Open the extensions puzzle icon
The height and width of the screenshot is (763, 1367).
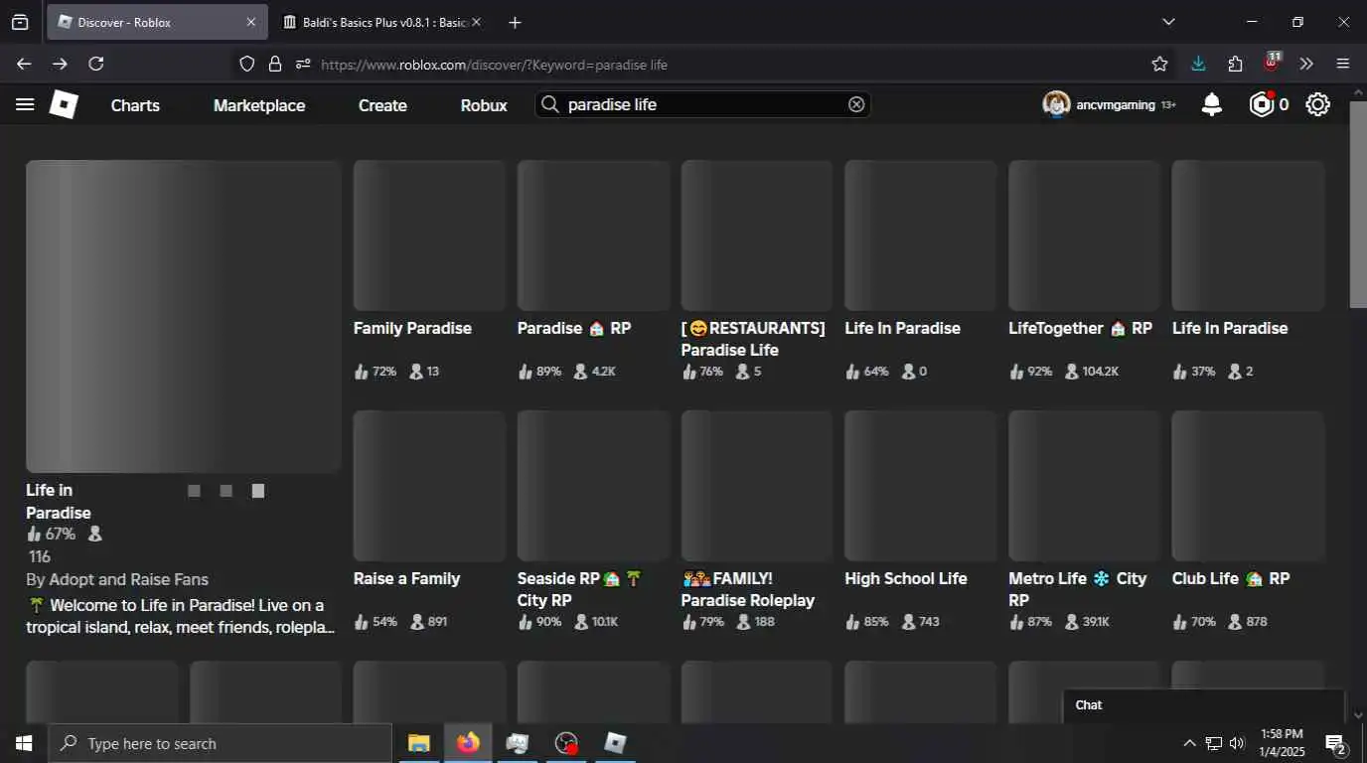(x=1235, y=64)
